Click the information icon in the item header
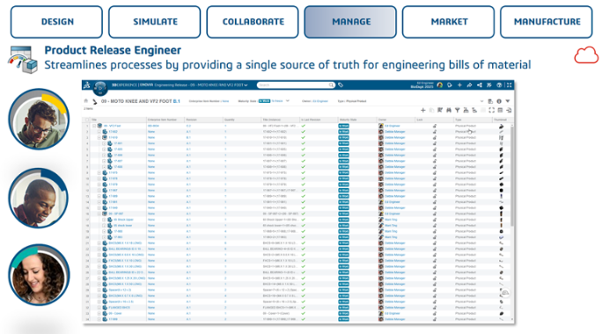This screenshot has width=602, height=334. [x=499, y=101]
